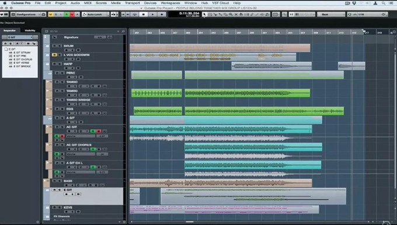Toggle the Snap on/off button
This screenshot has height=225, width=397.
click(x=291, y=15)
